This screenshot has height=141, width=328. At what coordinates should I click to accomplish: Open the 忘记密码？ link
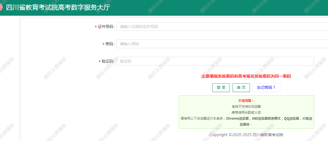[x=266, y=88]
